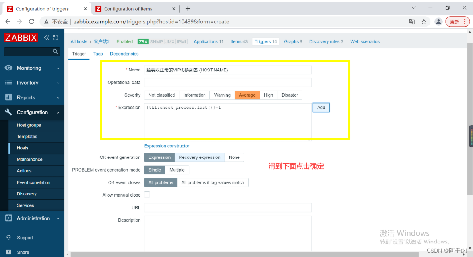The image size is (473, 257).
Task: Open the tab search chevron in title bar
Action: 413,8
